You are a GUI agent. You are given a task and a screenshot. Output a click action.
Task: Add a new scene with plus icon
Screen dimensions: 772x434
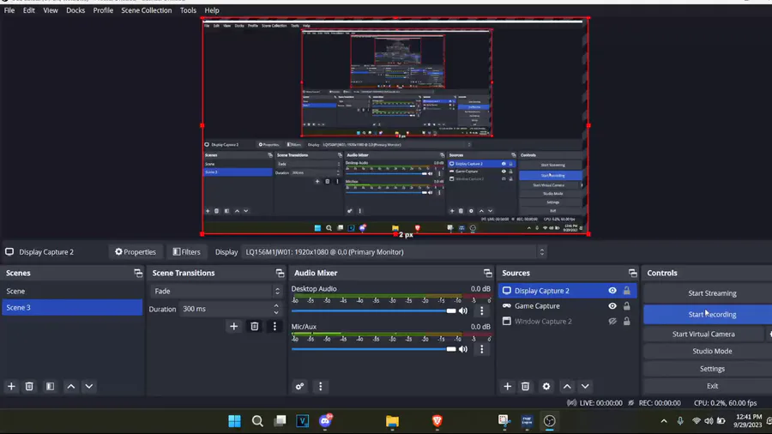11,386
